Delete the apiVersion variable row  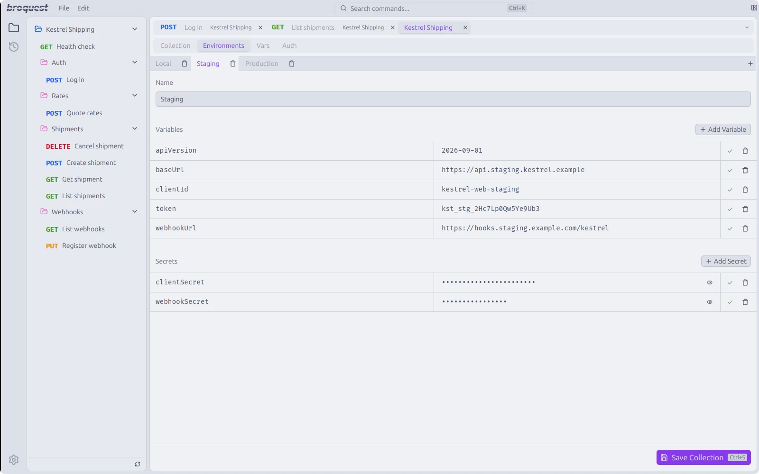point(745,151)
